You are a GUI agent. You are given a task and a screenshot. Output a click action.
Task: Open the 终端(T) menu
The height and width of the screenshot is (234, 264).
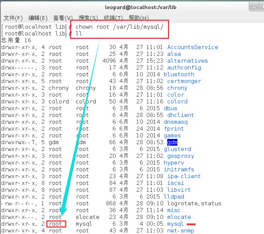[113, 18]
